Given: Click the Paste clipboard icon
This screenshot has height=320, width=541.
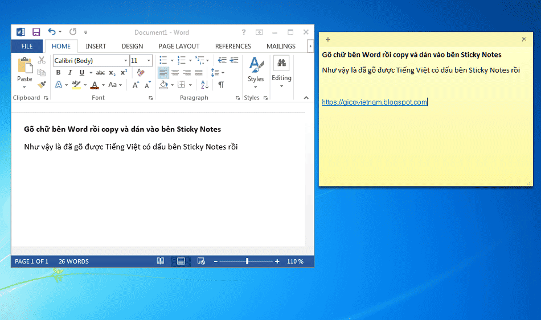Looking at the screenshot, I should (24, 65).
